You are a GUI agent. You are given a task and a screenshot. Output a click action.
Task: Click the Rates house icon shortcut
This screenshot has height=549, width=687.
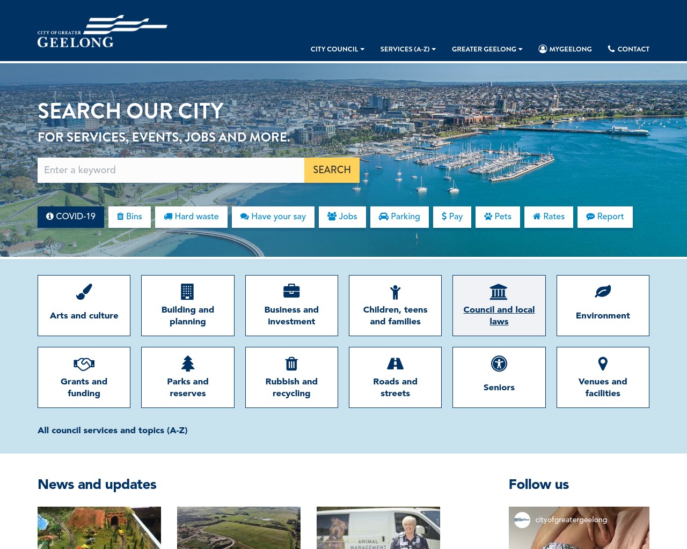tap(549, 217)
